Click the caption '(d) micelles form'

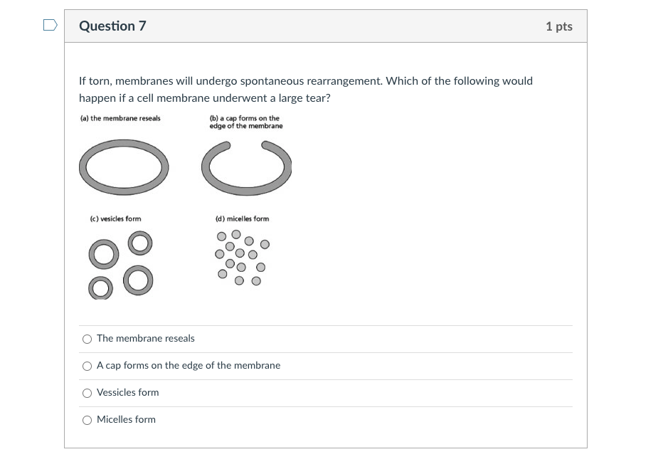click(x=242, y=219)
